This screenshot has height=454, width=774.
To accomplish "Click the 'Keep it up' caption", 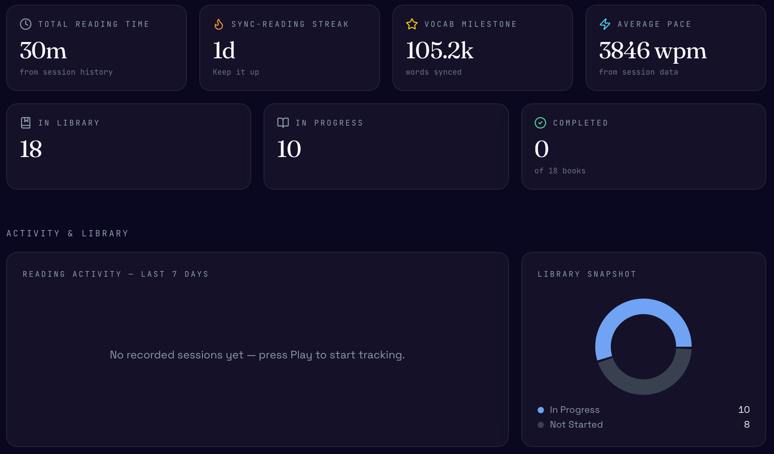I will [x=236, y=72].
